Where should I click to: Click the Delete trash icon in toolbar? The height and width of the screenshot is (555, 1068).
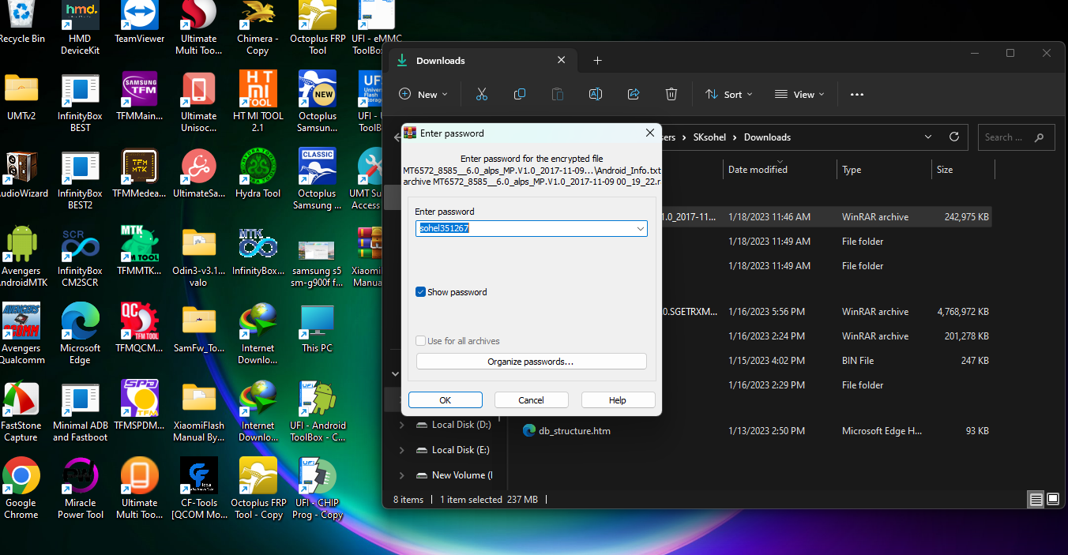pos(671,94)
